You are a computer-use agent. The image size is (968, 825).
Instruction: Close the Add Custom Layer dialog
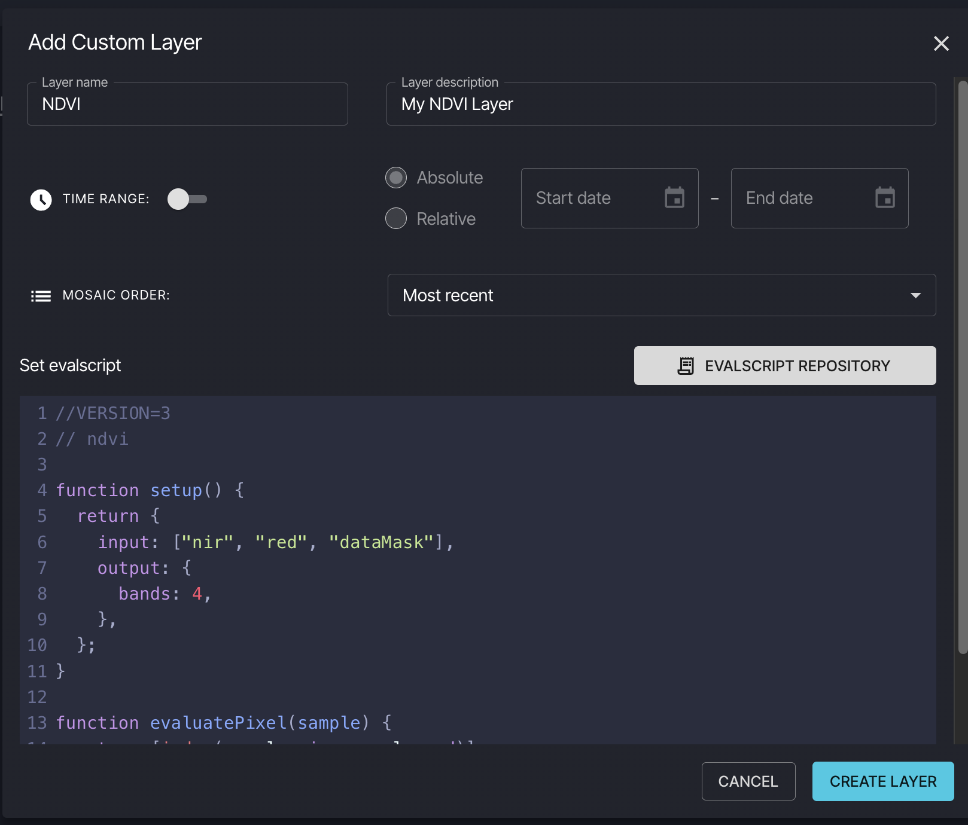(941, 43)
